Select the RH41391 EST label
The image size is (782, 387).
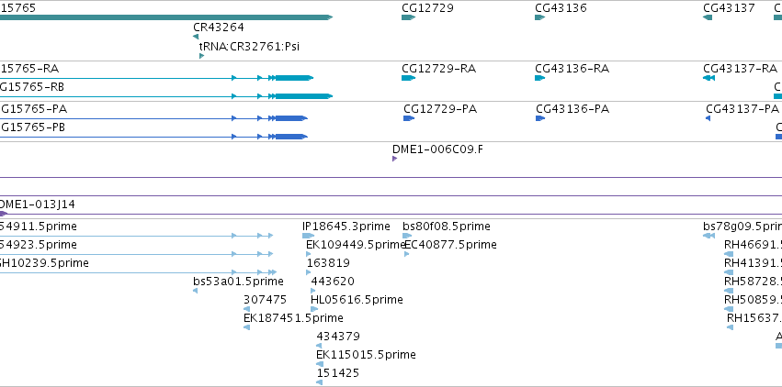click(x=753, y=262)
